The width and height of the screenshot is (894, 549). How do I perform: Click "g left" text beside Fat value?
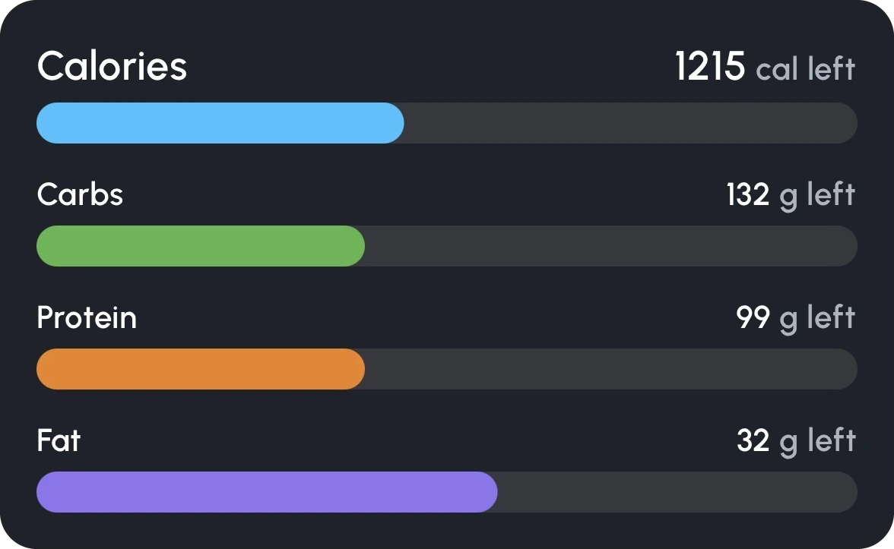point(818,442)
